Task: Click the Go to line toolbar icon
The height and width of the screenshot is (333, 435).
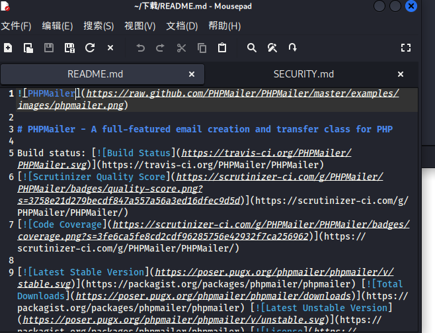Action: (x=292, y=48)
